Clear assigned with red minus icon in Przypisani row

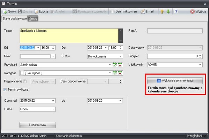[x=120, y=64]
